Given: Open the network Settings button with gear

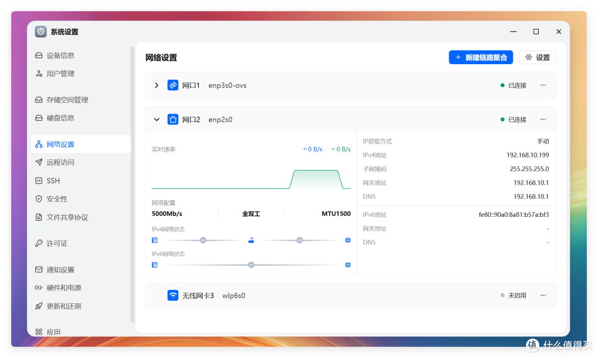Looking at the screenshot, I should (537, 58).
